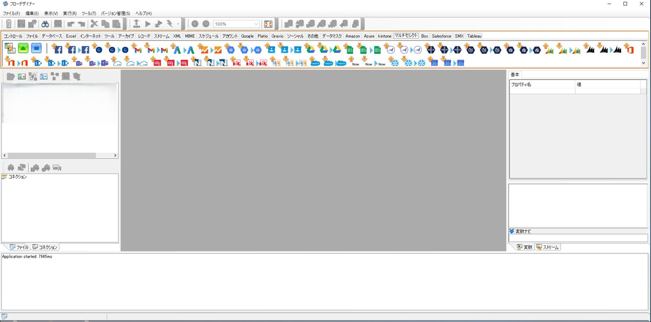The width and height of the screenshot is (651, 322).
Task: Switch to the Excel palette tab
Action: pyautogui.click(x=71, y=36)
